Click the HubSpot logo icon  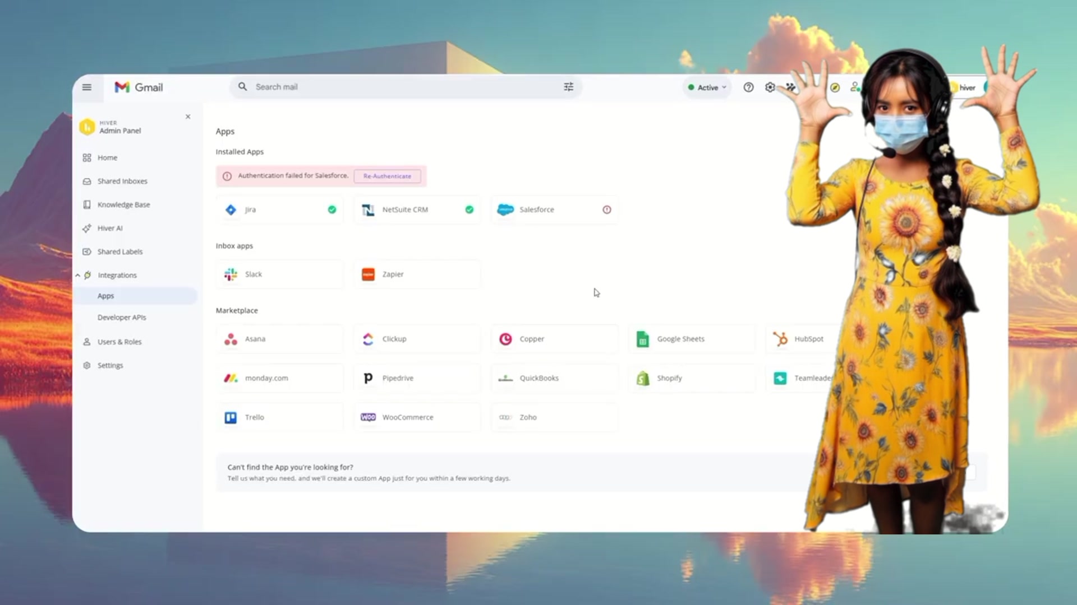click(780, 339)
